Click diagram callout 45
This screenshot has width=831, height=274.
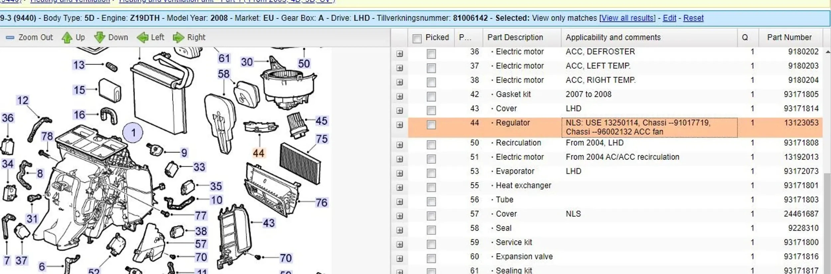click(321, 121)
